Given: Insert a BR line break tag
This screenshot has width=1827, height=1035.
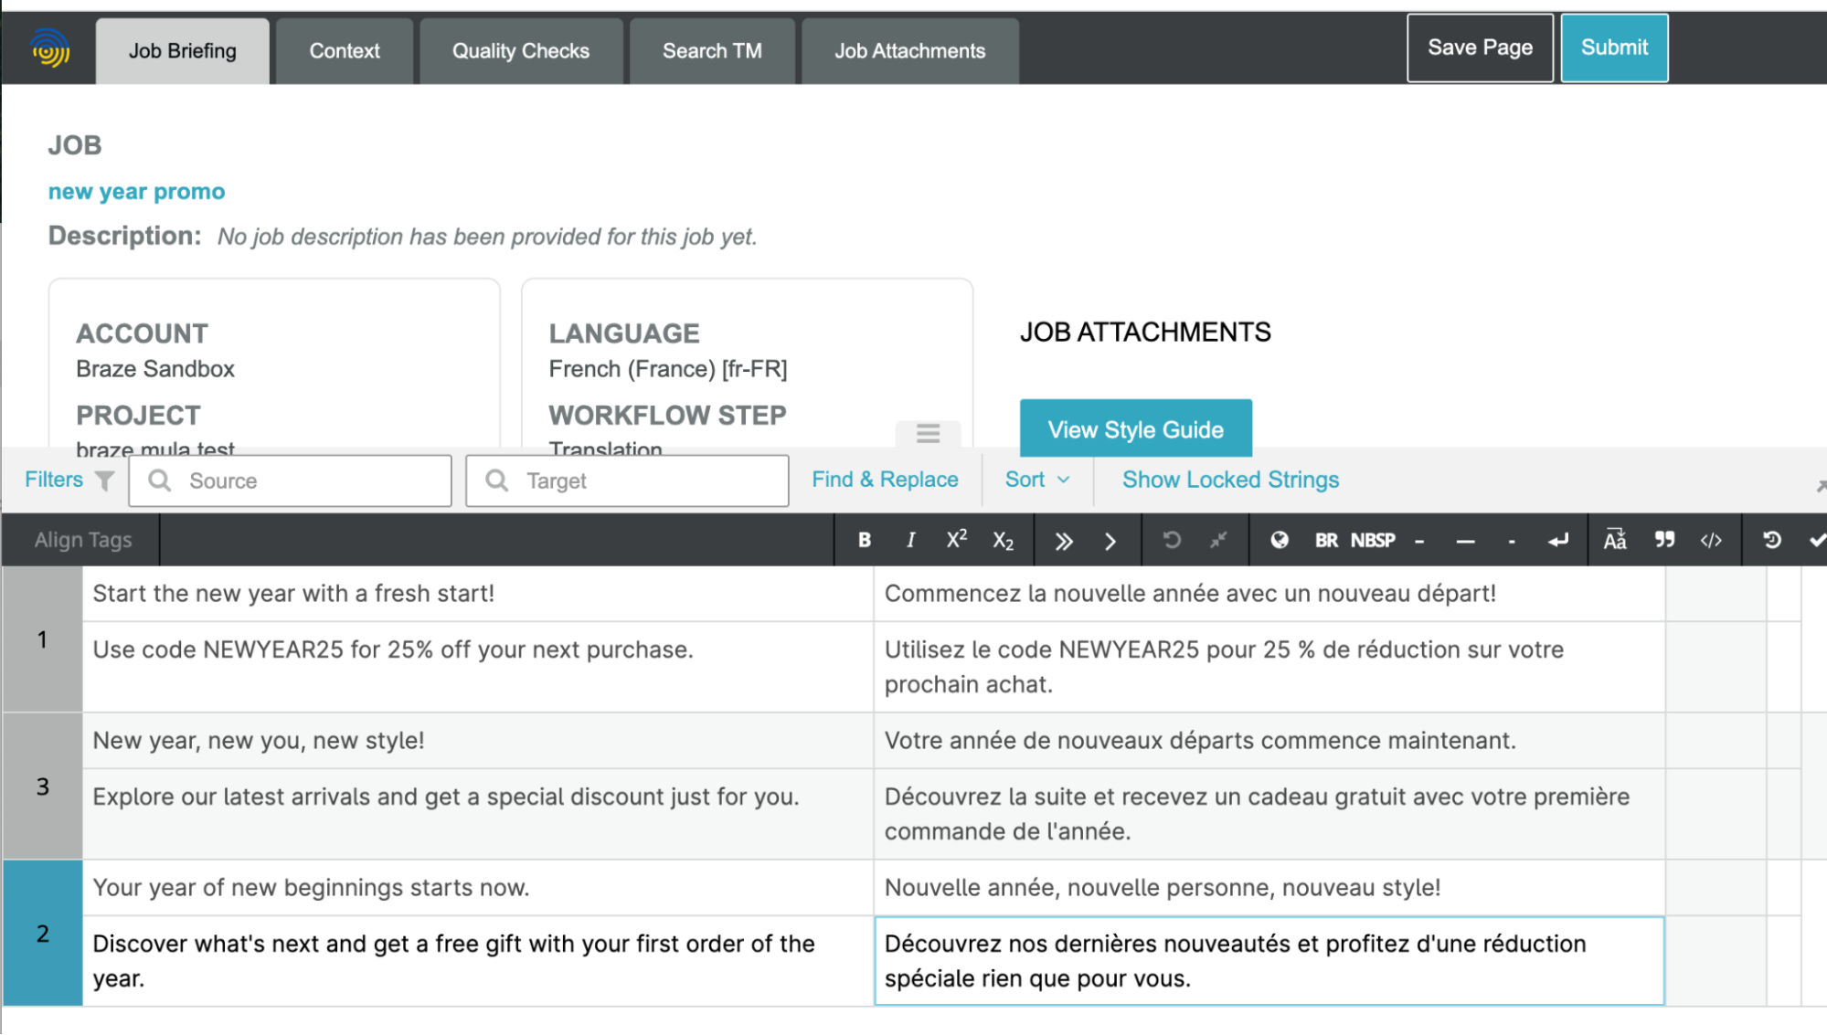Looking at the screenshot, I should 1325,540.
